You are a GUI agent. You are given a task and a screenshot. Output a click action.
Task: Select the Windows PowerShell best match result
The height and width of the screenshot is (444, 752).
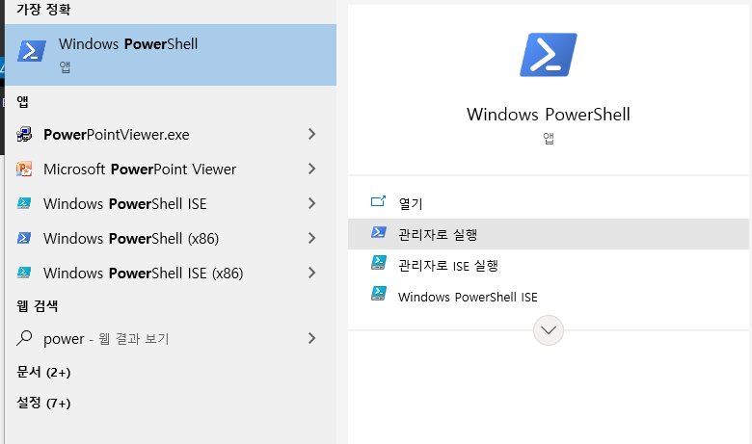171,55
